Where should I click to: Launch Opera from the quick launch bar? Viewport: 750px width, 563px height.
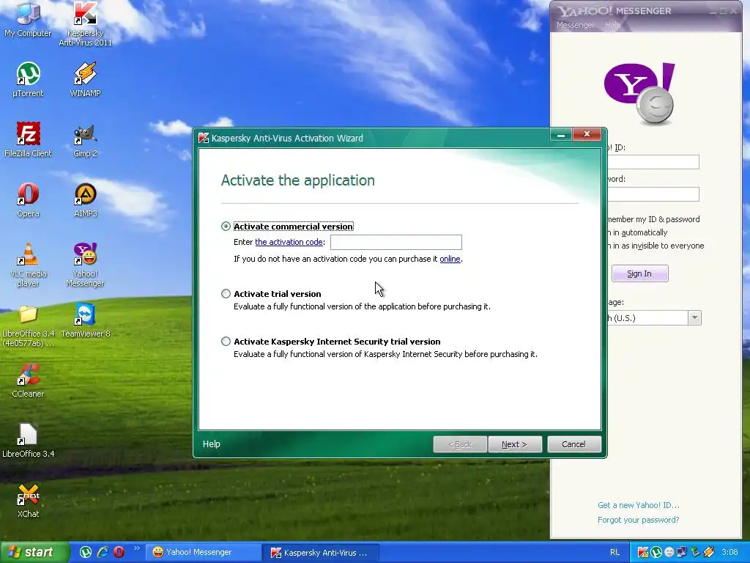pyautogui.click(x=119, y=552)
